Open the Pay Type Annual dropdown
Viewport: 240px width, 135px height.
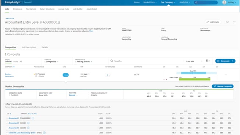(x=73, y=95)
